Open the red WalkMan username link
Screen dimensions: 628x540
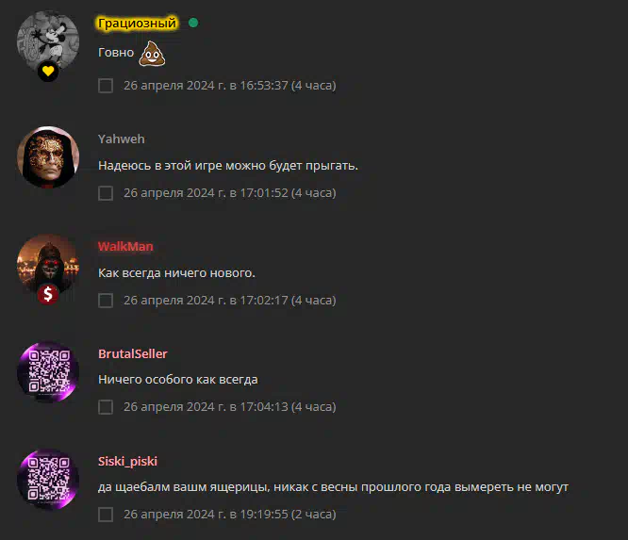click(x=125, y=246)
